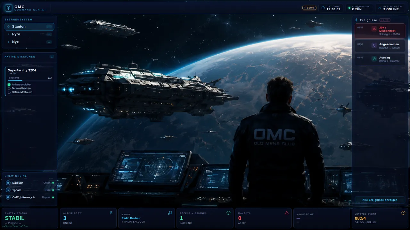Viewport: 410px width, 230px height.
Task: Click the Pyro count badge showing 1
Action: [x=49, y=34]
